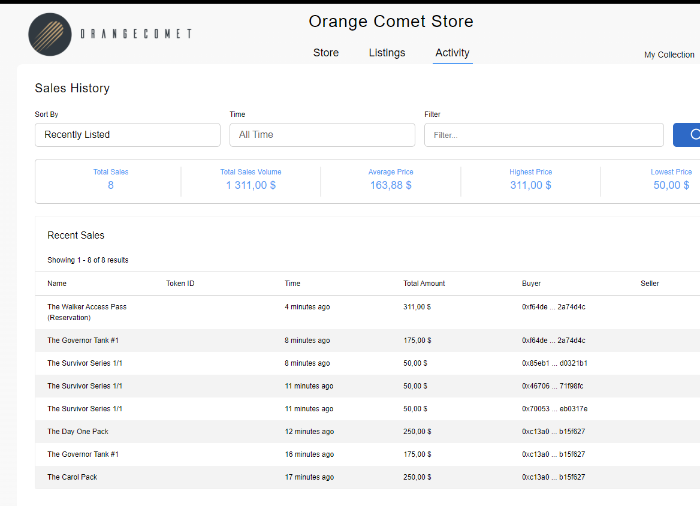The width and height of the screenshot is (700, 506).
Task: Open the Store tab
Action: pos(326,53)
